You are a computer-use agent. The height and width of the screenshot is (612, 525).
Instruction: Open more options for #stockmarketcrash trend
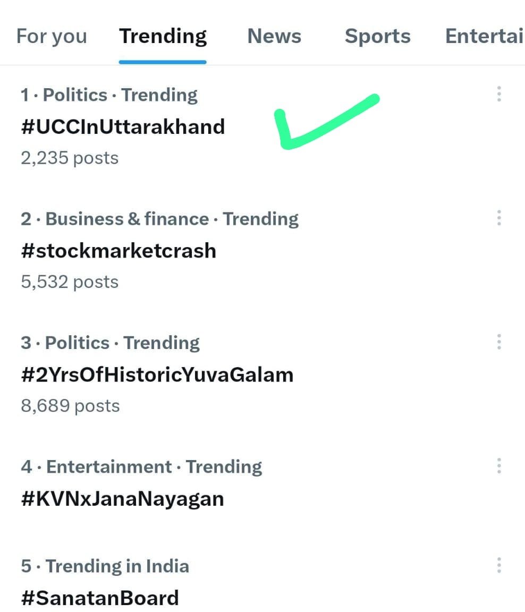(499, 218)
